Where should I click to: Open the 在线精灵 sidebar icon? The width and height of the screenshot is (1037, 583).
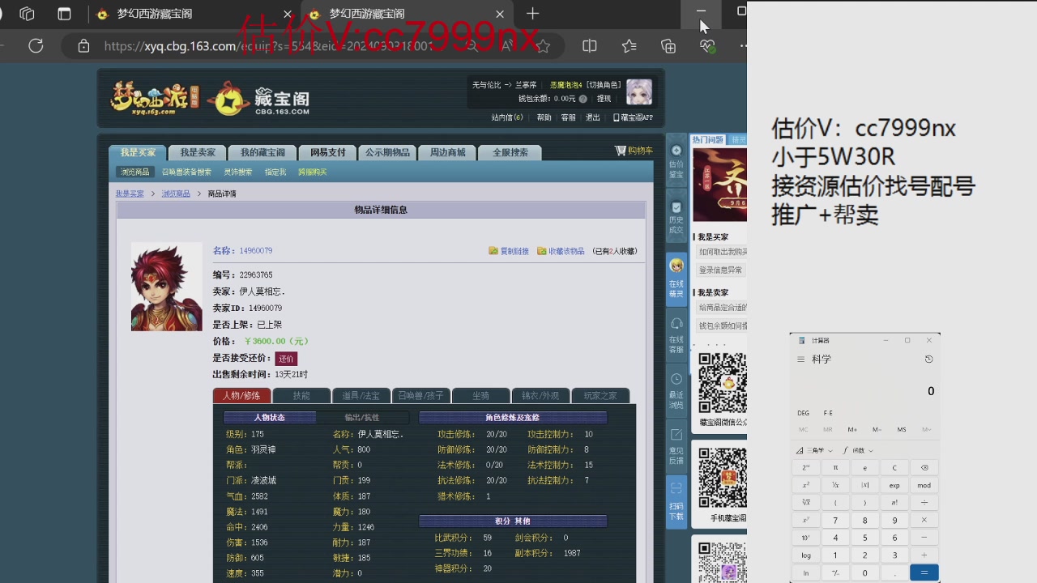(676, 278)
